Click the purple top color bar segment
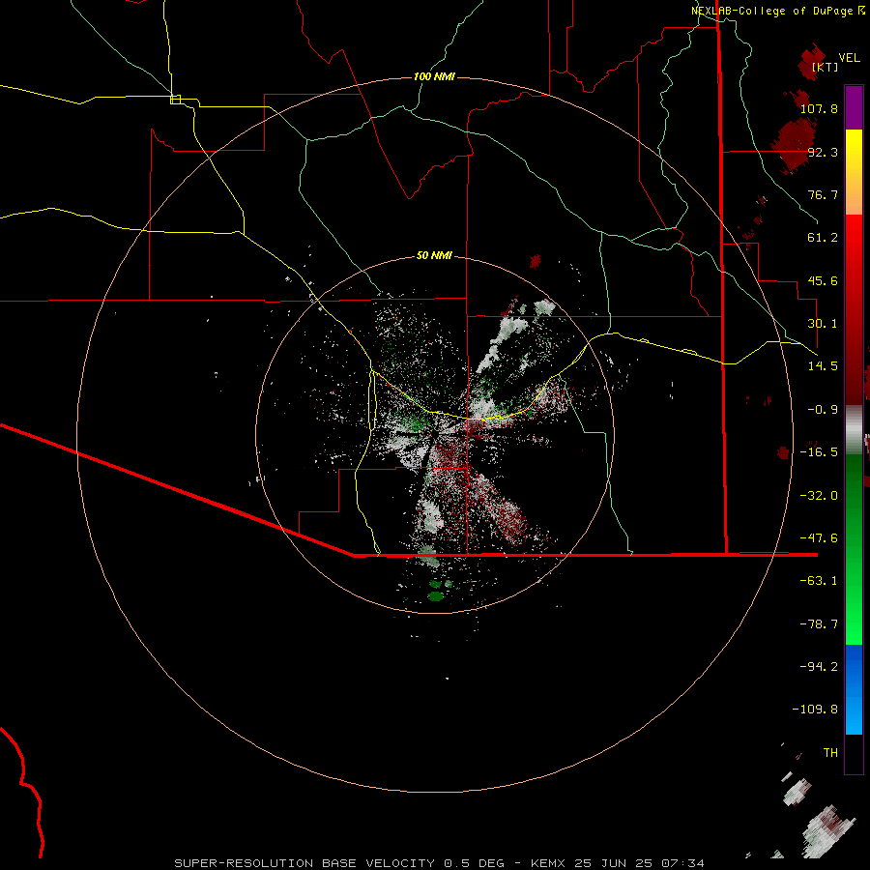 pyautogui.click(x=854, y=107)
